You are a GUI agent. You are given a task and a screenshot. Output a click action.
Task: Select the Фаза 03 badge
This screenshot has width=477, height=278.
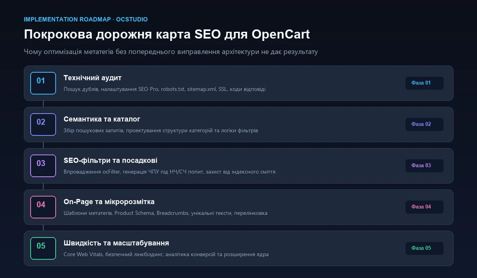pos(424,166)
